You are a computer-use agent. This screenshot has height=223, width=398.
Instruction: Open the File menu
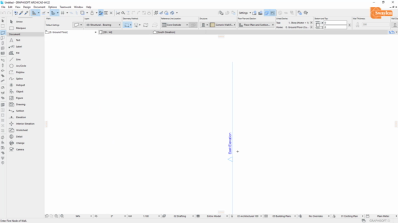click(3, 7)
